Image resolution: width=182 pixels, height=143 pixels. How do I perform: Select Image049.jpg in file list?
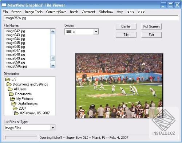tap(15, 58)
